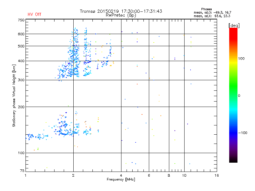
Task: Click the 'RwPretec (8p)' subtitle
Action: coord(121,15)
